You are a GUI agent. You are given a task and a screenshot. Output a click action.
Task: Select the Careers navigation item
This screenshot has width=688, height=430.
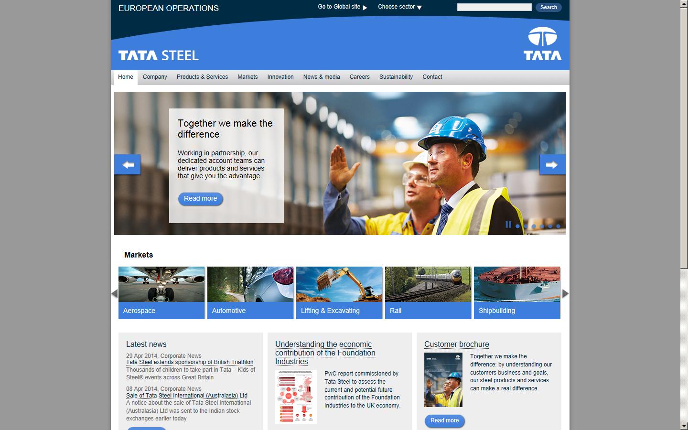pos(359,77)
